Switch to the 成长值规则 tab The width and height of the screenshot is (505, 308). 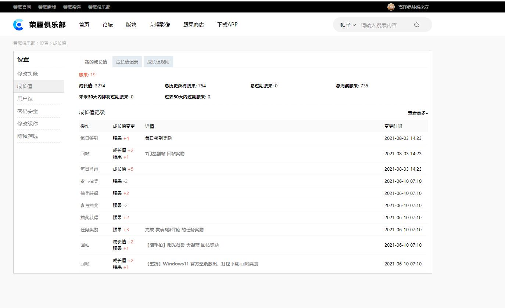[x=158, y=62]
